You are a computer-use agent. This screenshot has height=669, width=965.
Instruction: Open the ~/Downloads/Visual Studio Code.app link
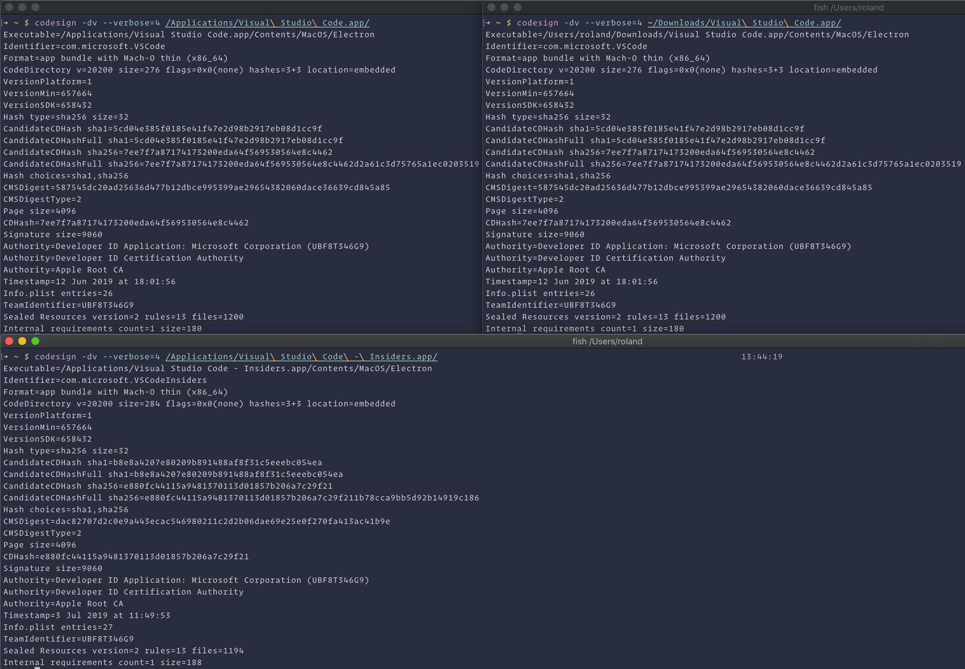744,23
